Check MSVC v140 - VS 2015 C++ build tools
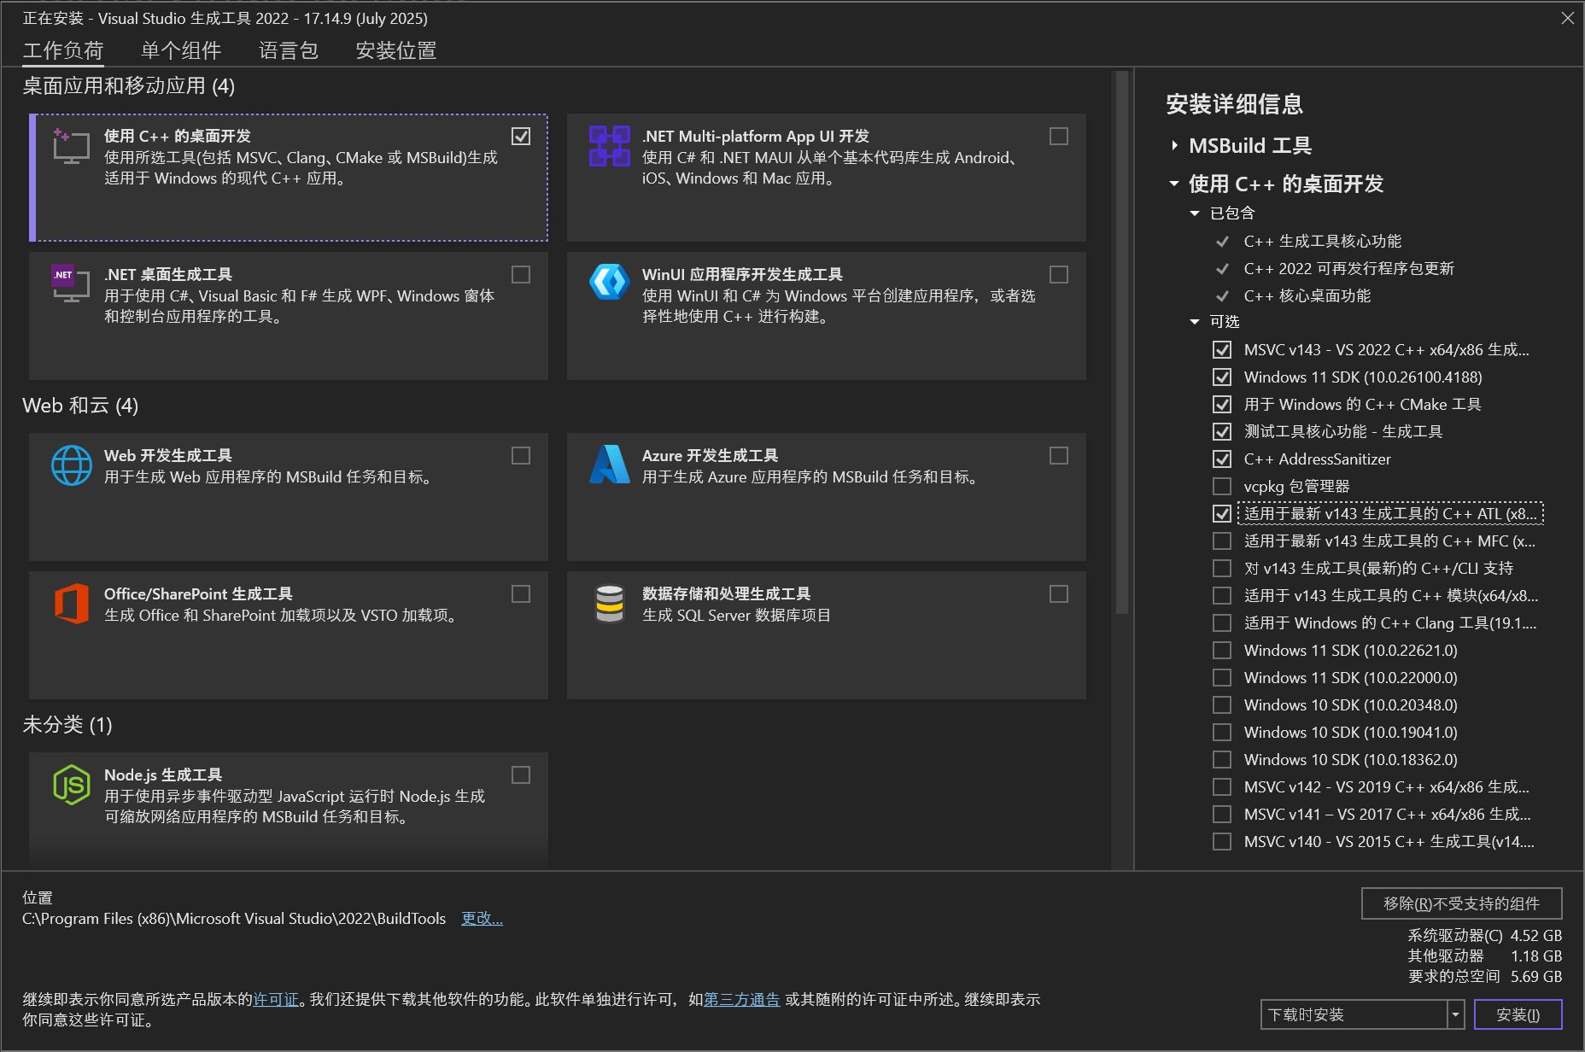This screenshot has height=1052, width=1585. pos(1222,842)
